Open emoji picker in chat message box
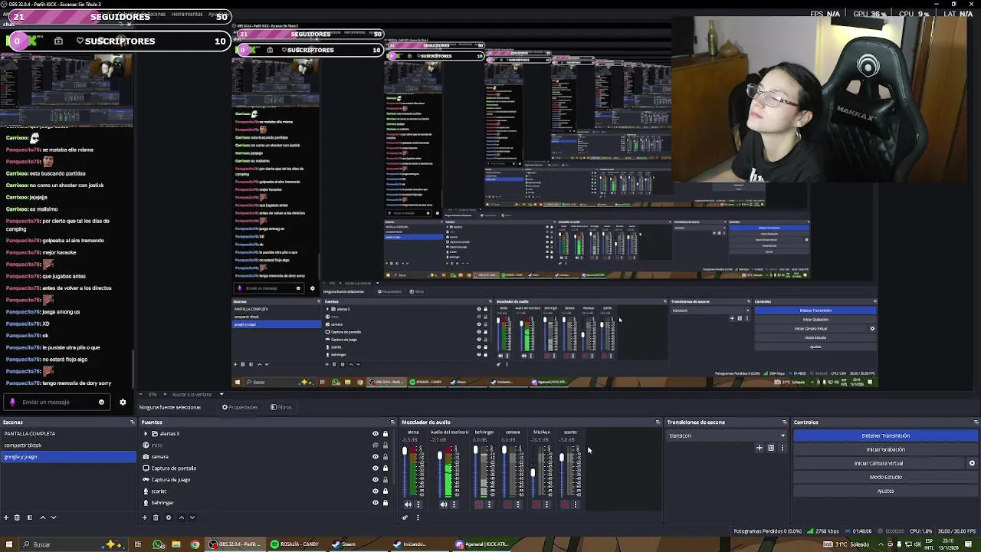This screenshot has height=552, width=981. click(x=101, y=402)
